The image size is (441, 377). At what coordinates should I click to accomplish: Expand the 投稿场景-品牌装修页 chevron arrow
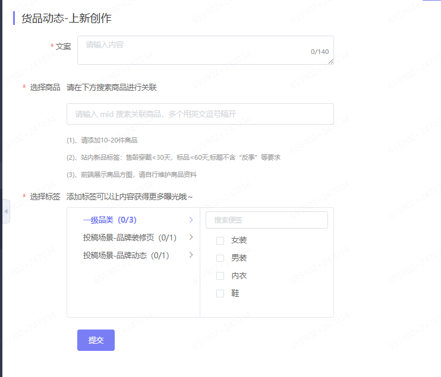coord(191,237)
